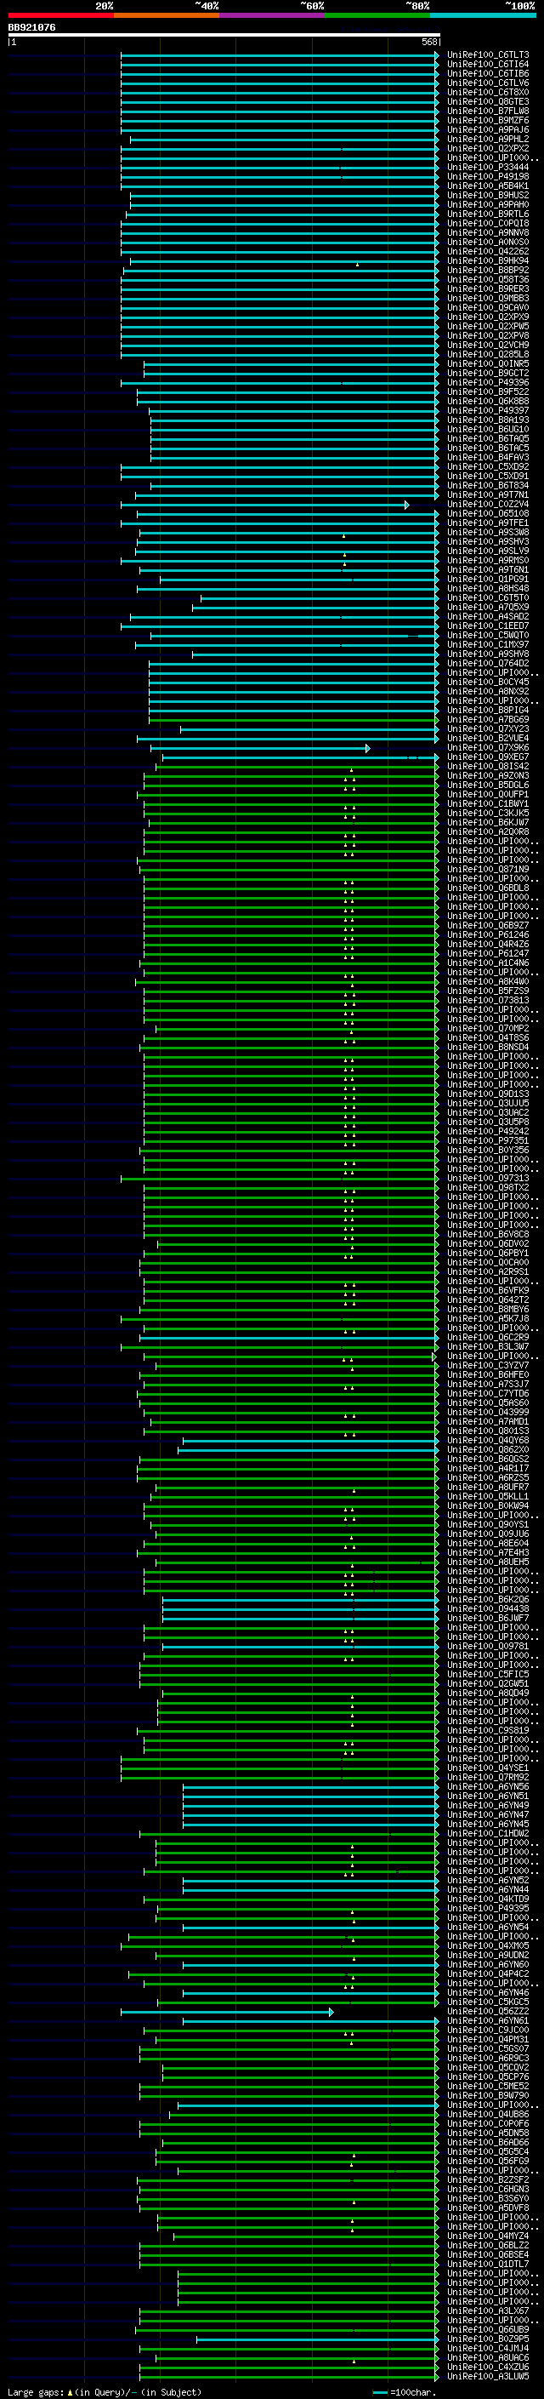Click the C0Z2V4 alignment end arrow
The image size is (544, 2399).
pos(406,505)
